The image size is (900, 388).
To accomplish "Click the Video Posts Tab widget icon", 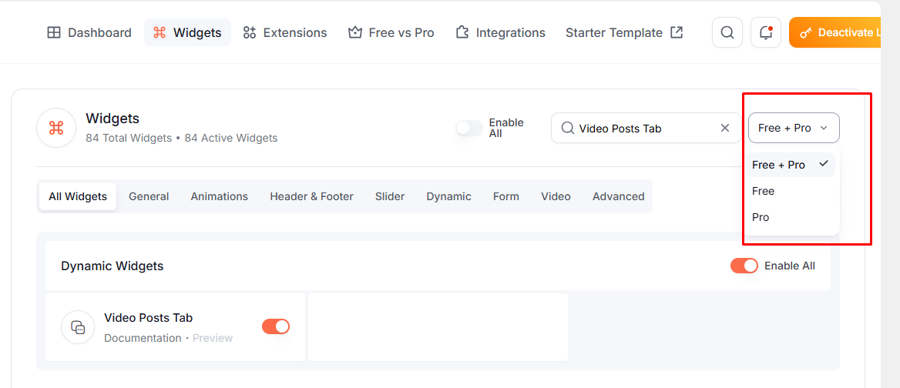I will click(x=78, y=327).
